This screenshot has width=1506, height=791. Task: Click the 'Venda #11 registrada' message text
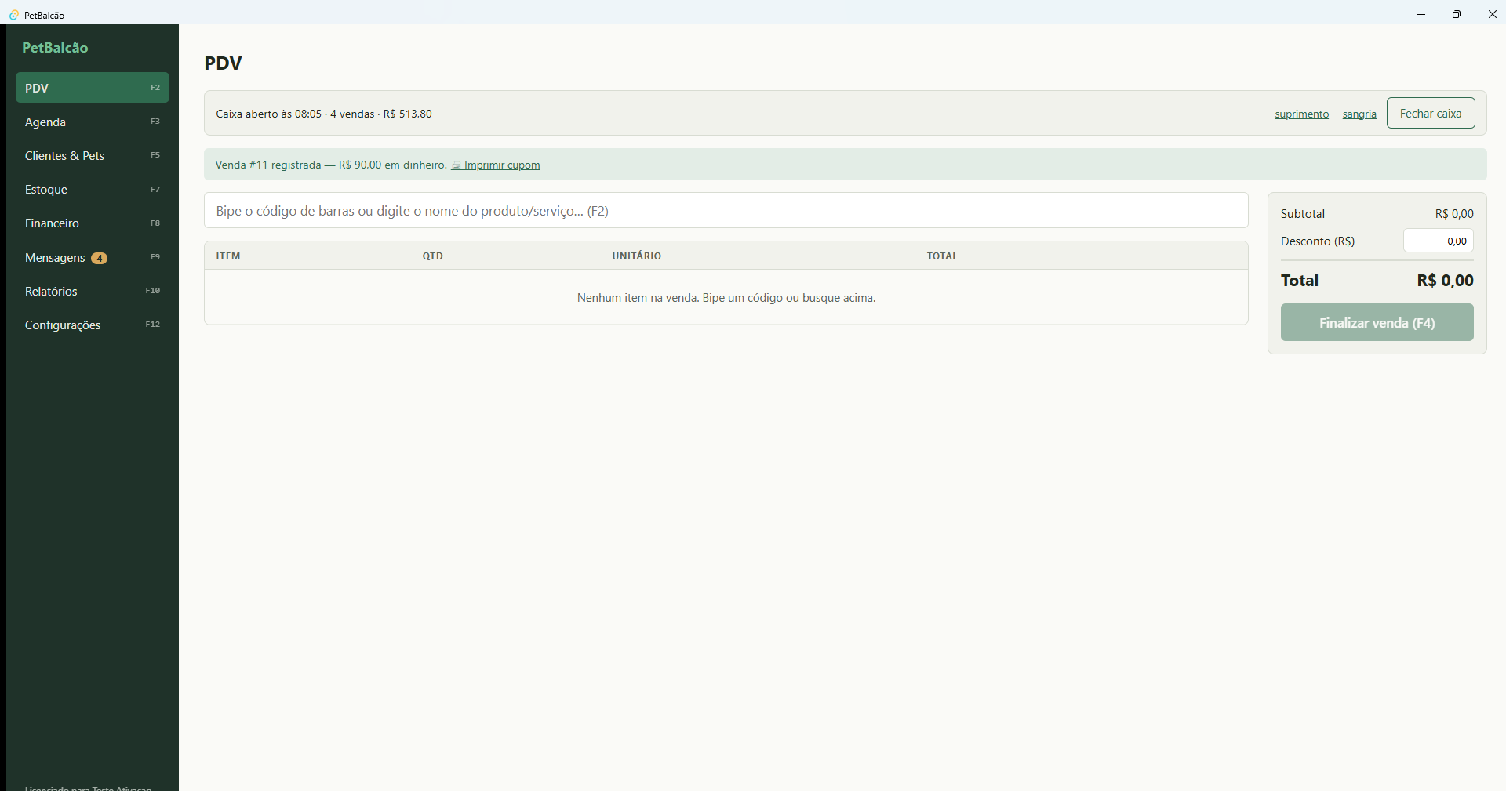(x=331, y=165)
